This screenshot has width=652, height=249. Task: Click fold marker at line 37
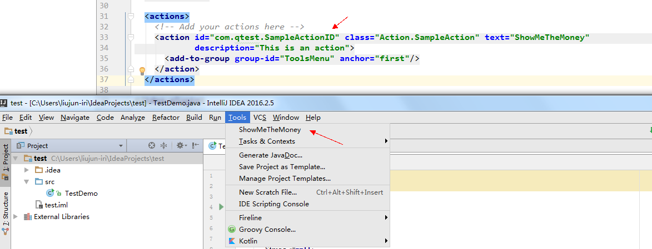[x=131, y=79]
